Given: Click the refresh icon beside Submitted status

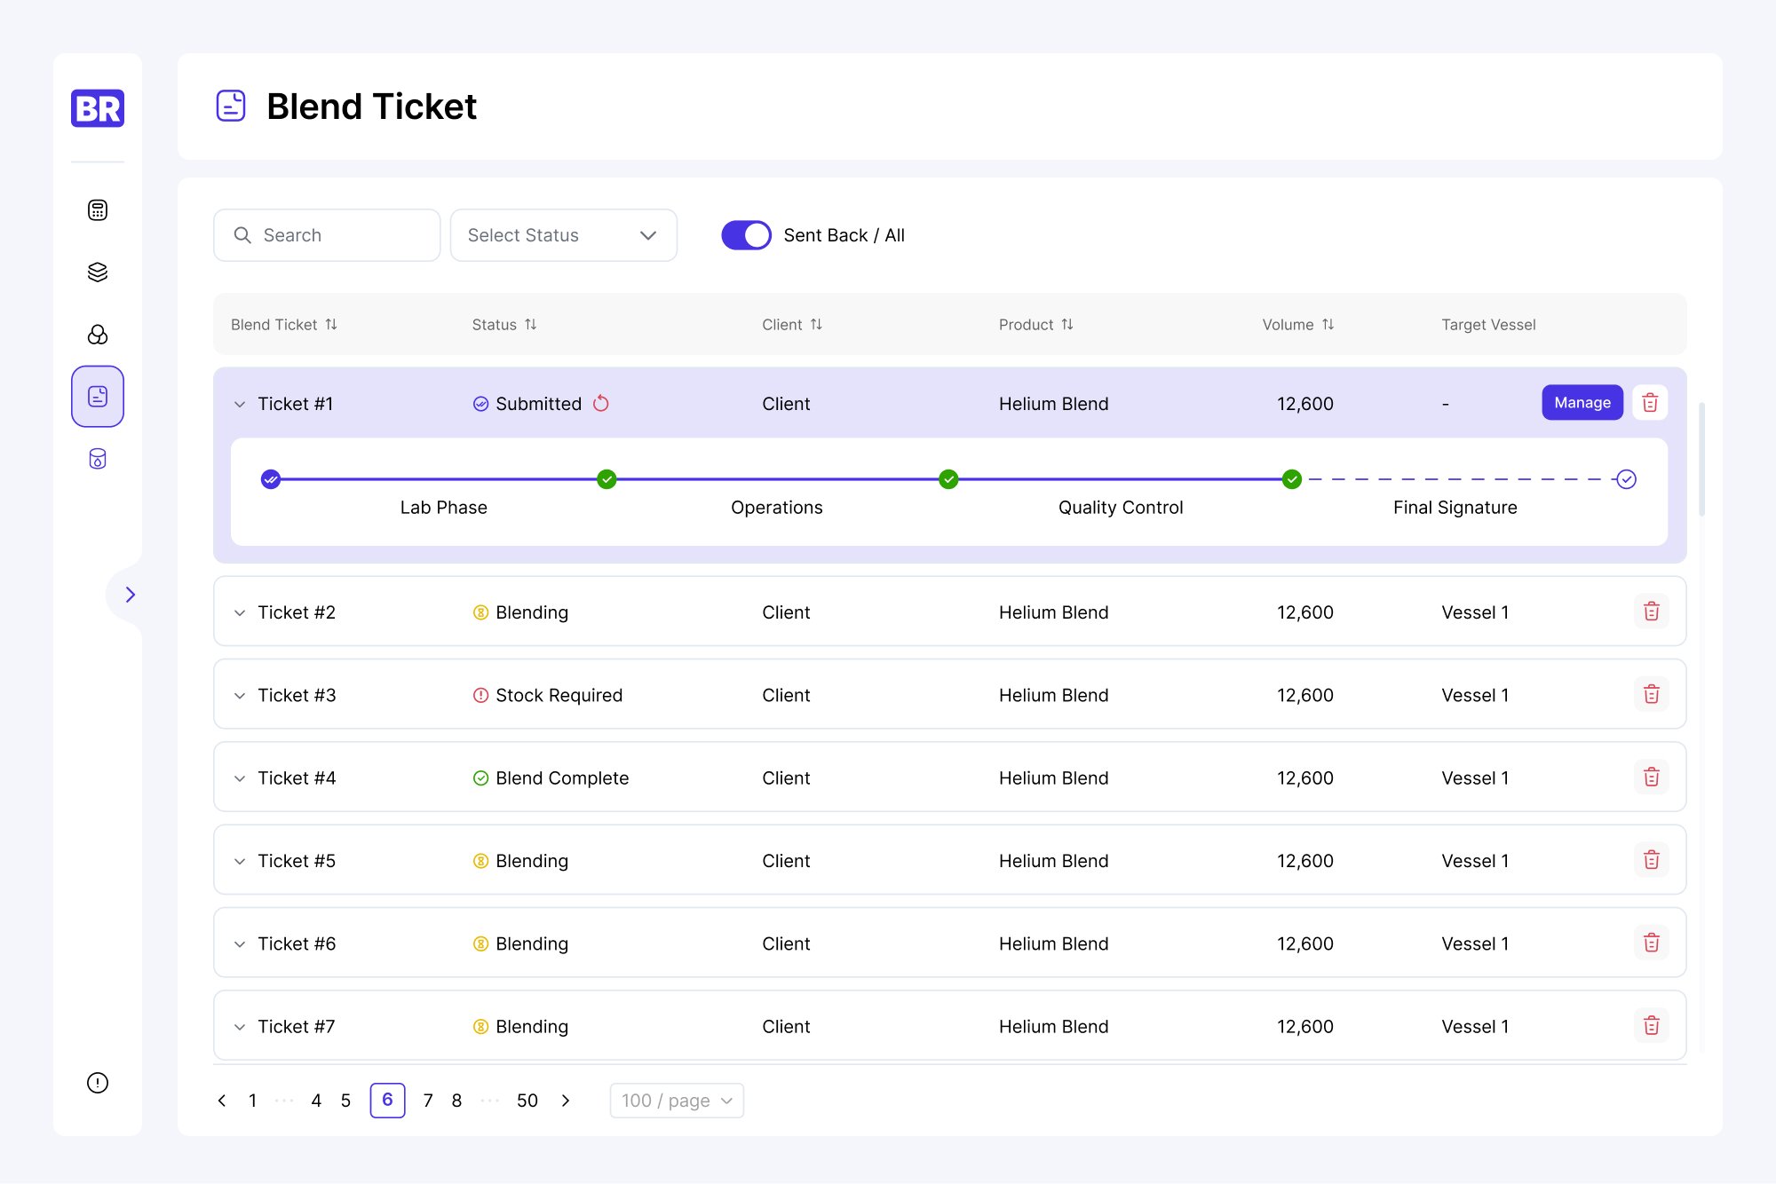Looking at the screenshot, I should (601, 404).
